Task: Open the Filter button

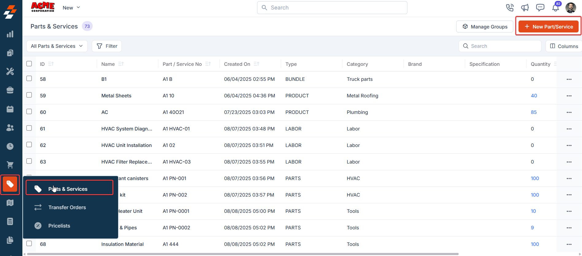Action: [x=107, y=46]
